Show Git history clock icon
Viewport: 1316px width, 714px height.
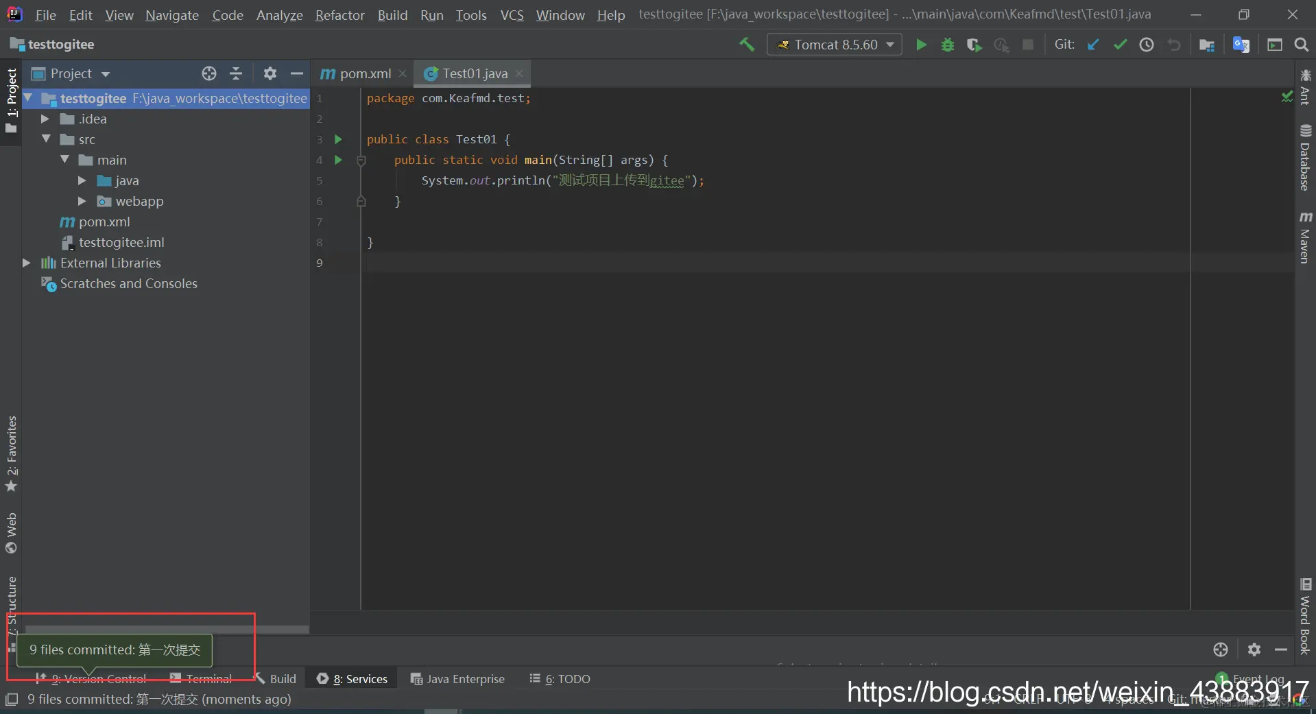1147,45
